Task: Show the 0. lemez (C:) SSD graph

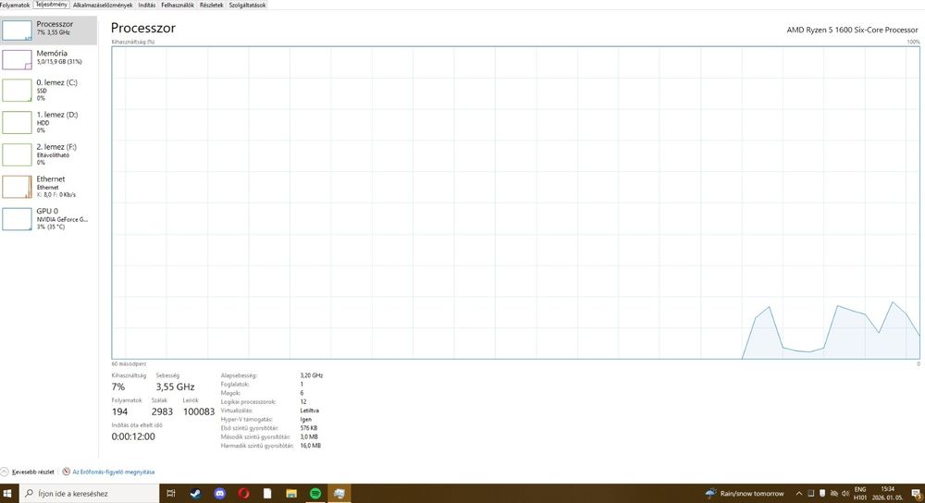Action: tap(48, 91)
